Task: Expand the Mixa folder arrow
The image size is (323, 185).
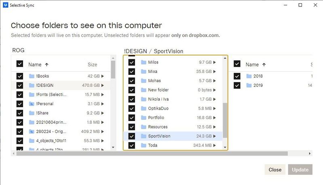Action: click(214, 72)
